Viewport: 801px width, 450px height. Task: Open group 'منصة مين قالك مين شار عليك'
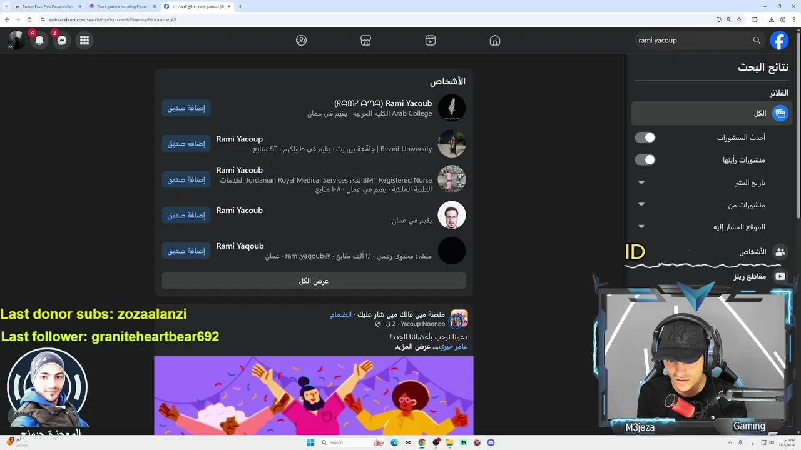[401, 314]
